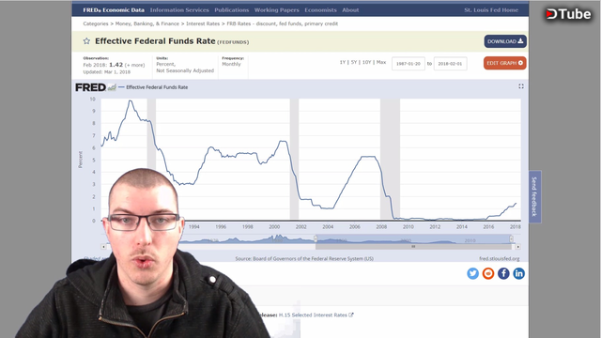Click the (+ more) observations link

pos(134,65)
